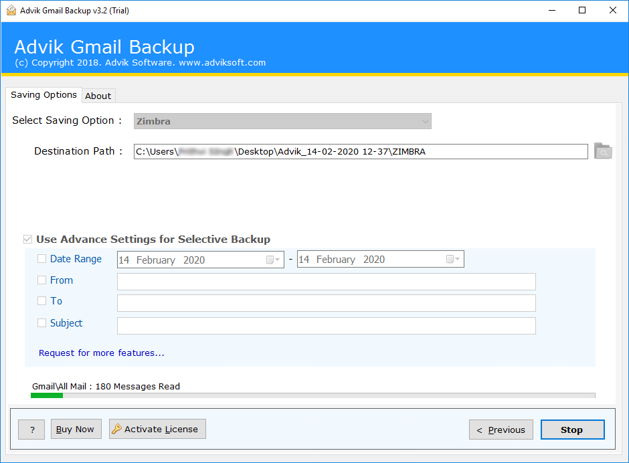Image resolution: width=629 pixels, height=463 pixels.
Task: Open calendar picker for end date
Action: click(453, 259)
